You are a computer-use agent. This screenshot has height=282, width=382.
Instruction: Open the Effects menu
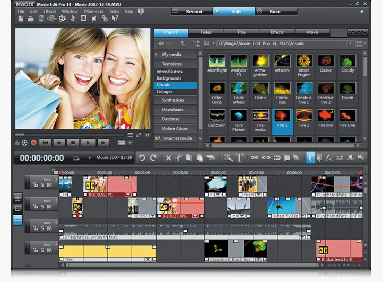pyautogui.click(x=49, y=11)
